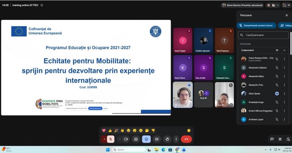This screenshot has height=153, width=292.
Task: Click the blue button in shared slide
Action: click(95, 108)
